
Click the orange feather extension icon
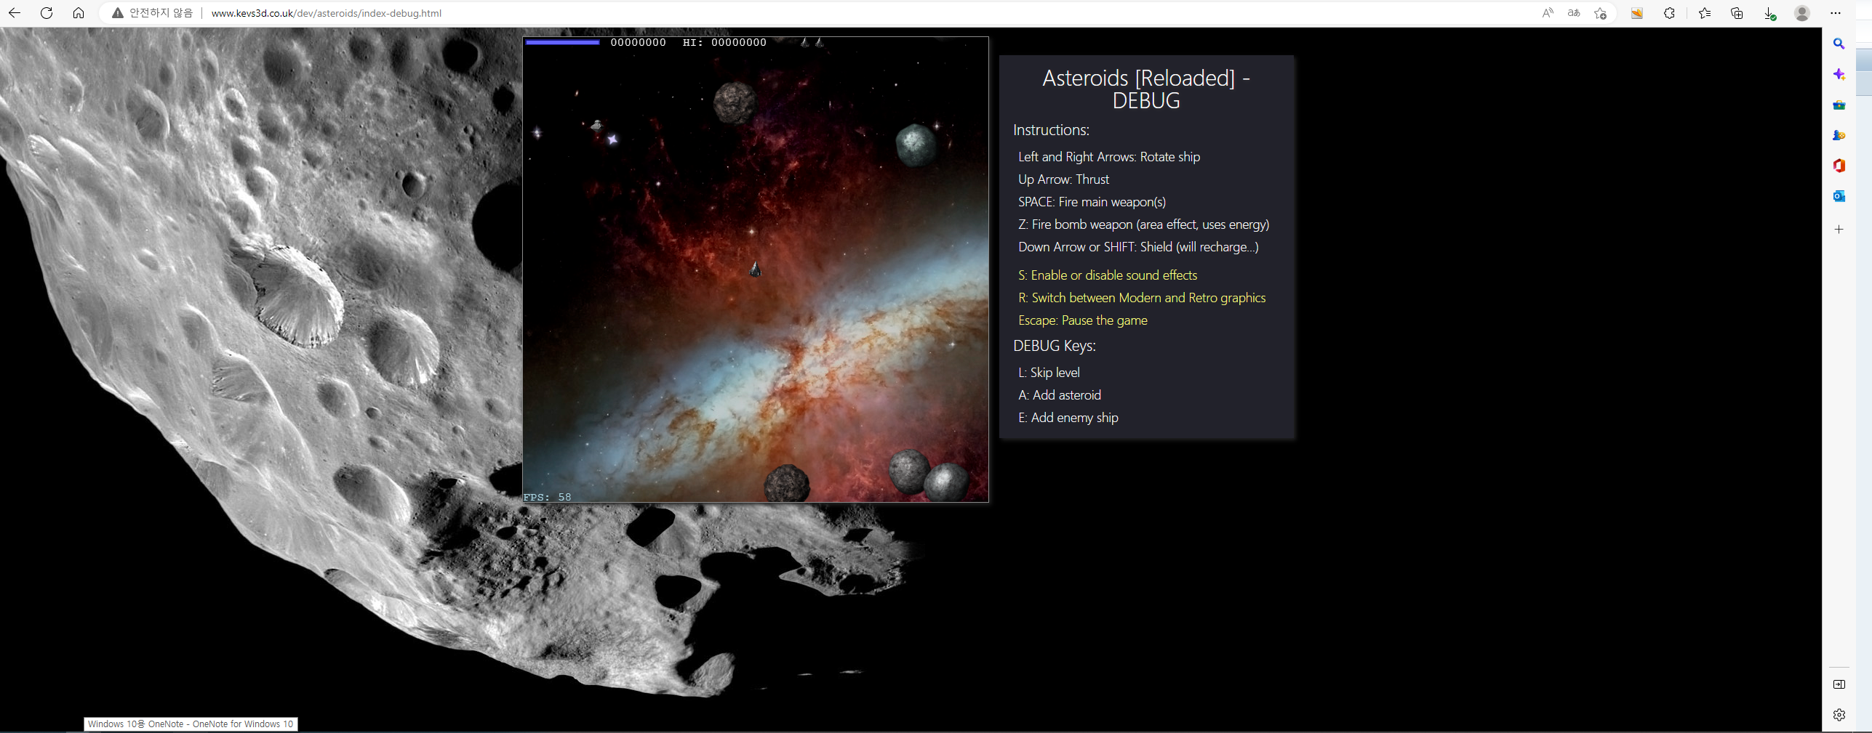tap(1637, 13)
